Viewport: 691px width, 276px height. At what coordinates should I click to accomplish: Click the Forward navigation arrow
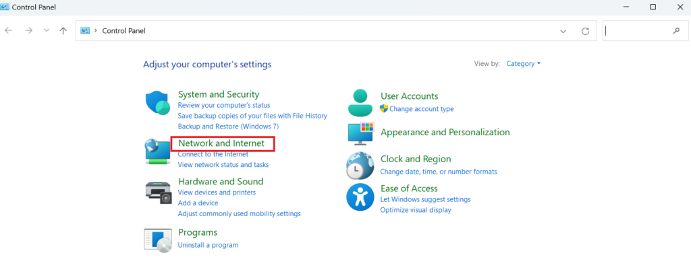coord(28,31)
